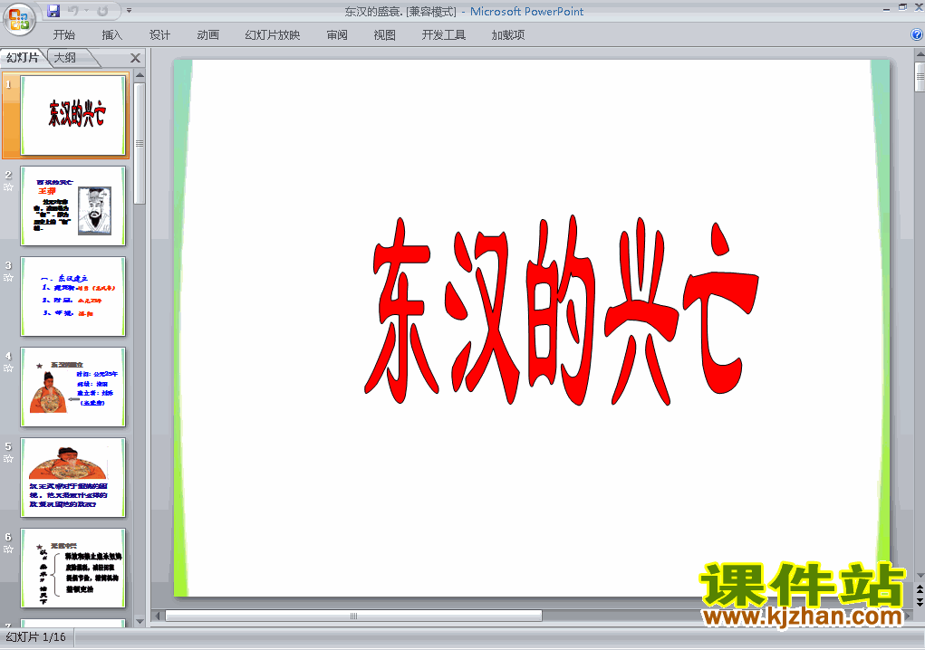Open the 加载项 ribbon tab
Viewport: 925px width, 650px height.
(x=508, y=35)
